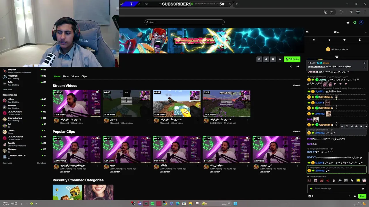Open the Chrome three-dot menu
This screenshot has width=369, height=207.
click(365, 12)
